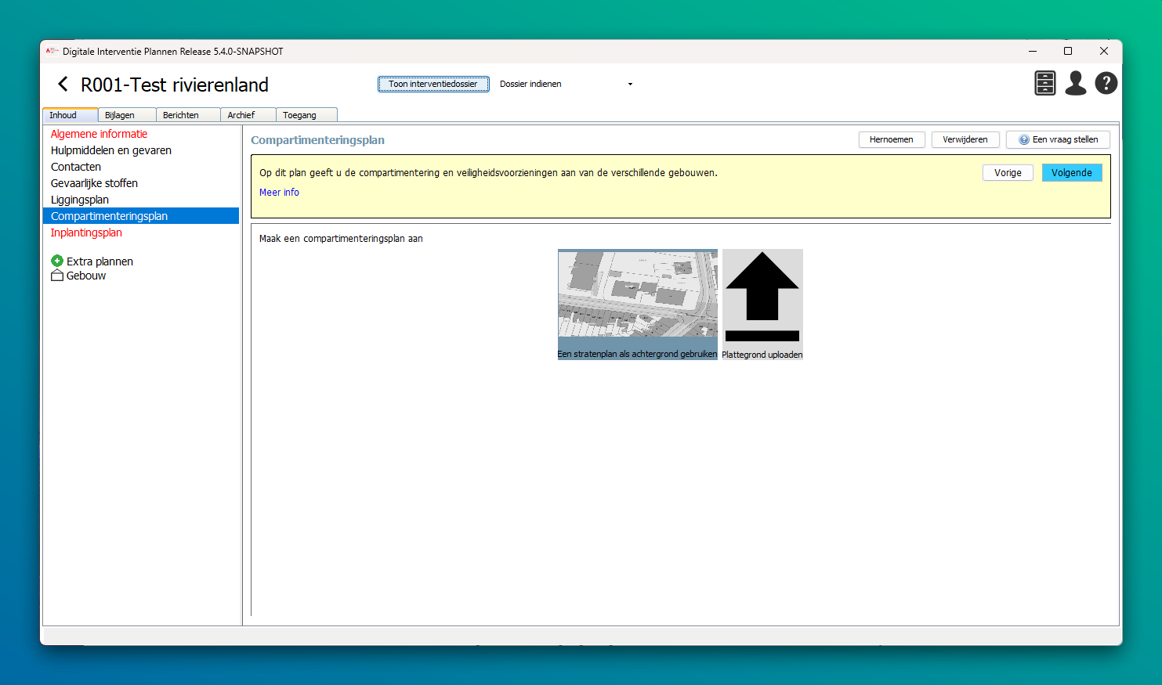The image size is (1162, 685).
Task: Switch to the Bijlagen tab
Action: click(x=127, y=115)
